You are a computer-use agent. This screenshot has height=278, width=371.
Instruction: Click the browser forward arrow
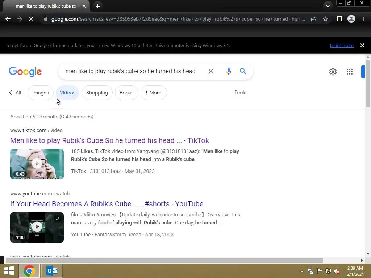pos(20,19)
